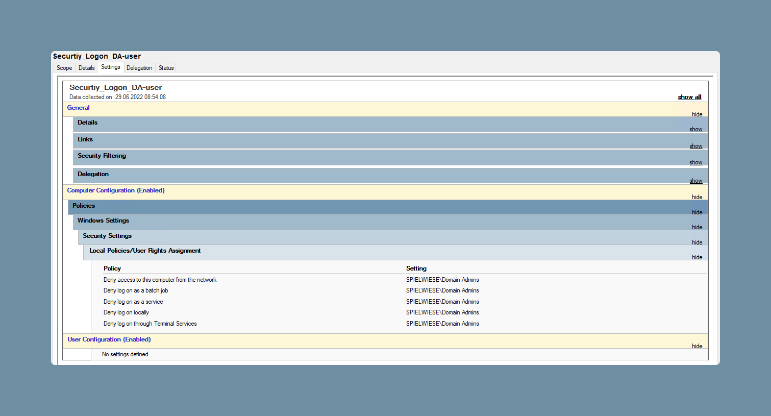This screenshot has height=416, width=771.
Task: Hide the Windows Settings section
Action: (697, 227)
